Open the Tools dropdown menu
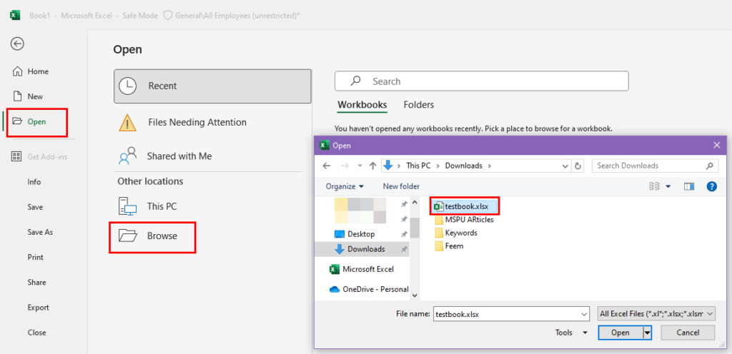The image size is (732, 354). click(x=571, y=333)
